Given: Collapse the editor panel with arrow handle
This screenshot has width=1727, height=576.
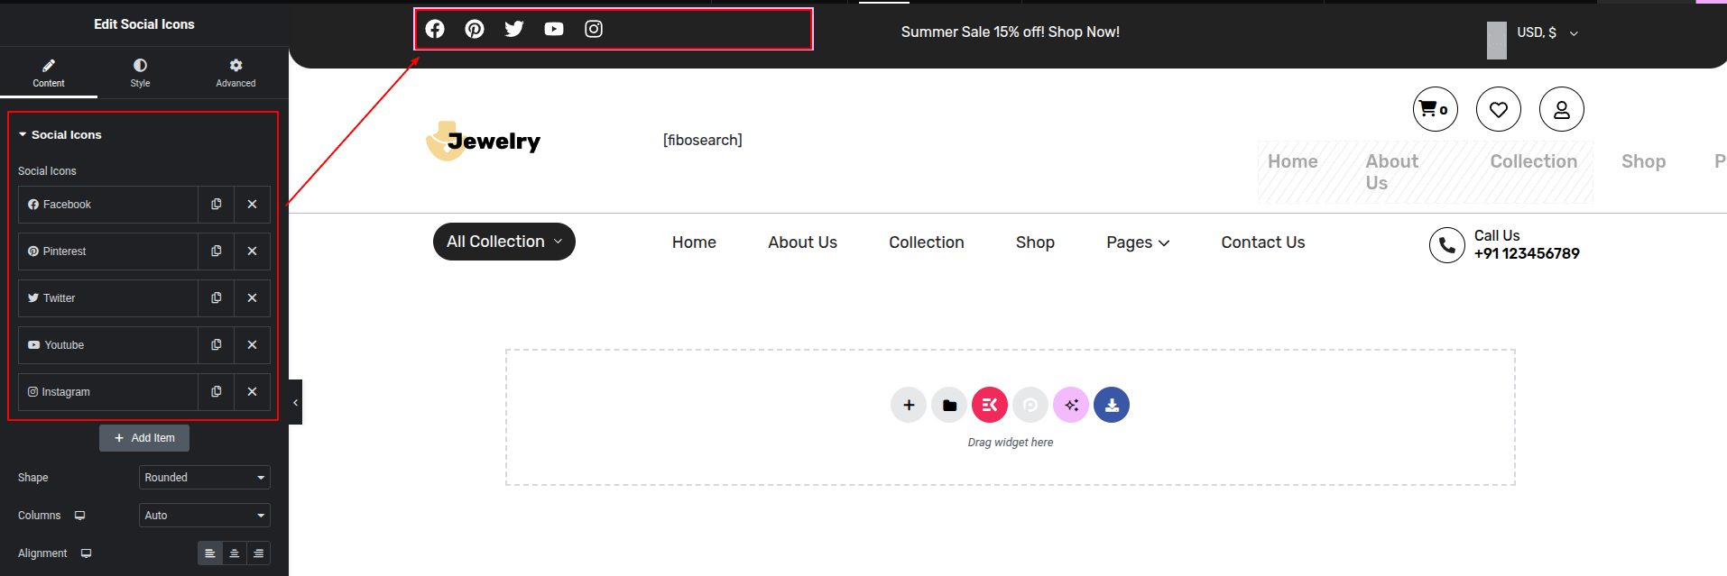Looking at the screenshot, I should (295, 402).
